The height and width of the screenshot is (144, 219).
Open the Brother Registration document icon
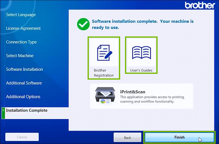point(105,53)
